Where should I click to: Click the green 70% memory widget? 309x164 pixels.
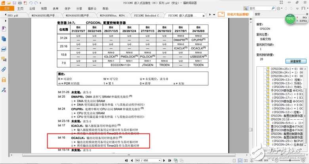[x=290, y=19]
